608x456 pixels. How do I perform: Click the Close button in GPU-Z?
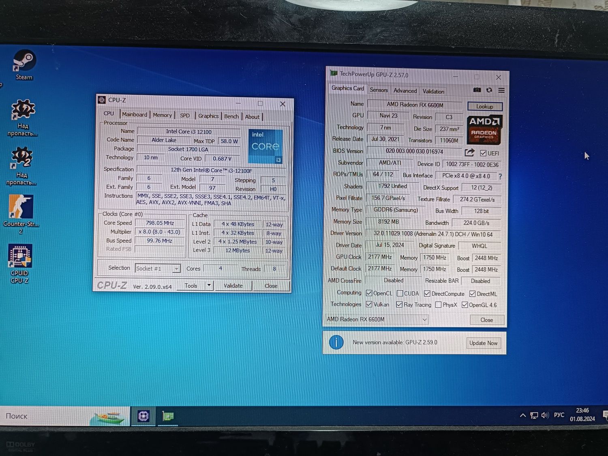[487, 320]
